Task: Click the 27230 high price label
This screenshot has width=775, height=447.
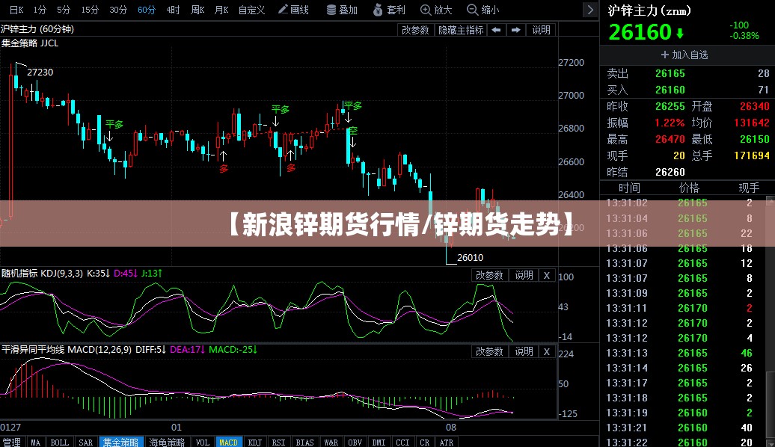Action: [40, 73]
